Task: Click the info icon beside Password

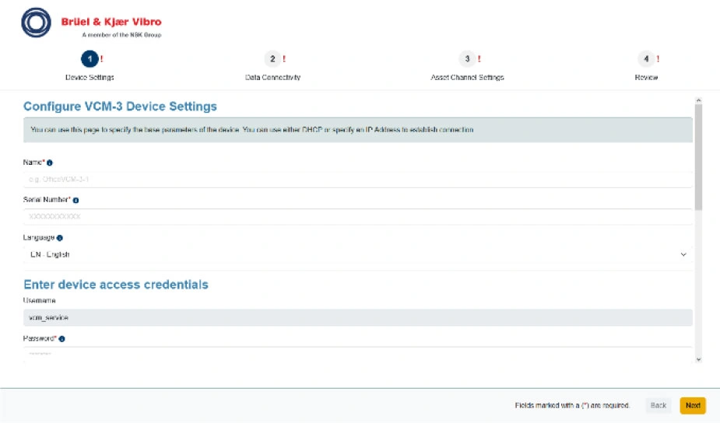Action: 61,339
